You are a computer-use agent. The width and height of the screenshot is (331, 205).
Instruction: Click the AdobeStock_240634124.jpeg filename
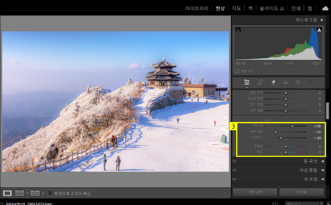tap(29, 204)
